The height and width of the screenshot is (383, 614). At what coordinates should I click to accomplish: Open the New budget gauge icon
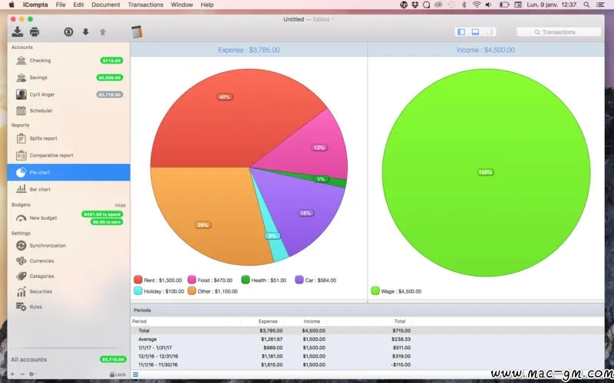[x=21, y=218]
